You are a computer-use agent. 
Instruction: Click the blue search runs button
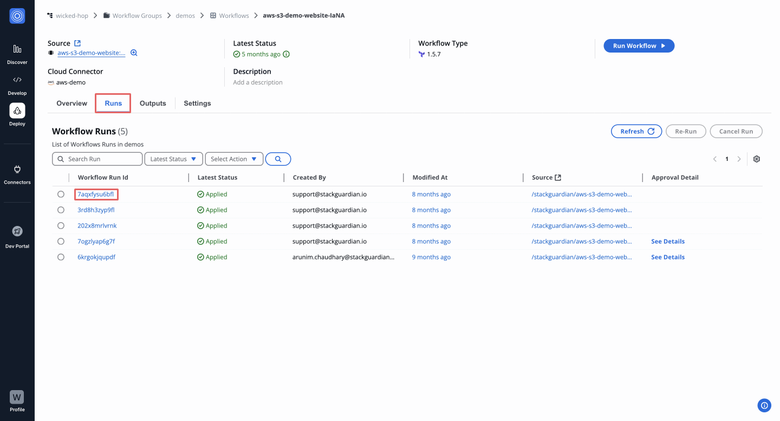(x=278, y=159)
